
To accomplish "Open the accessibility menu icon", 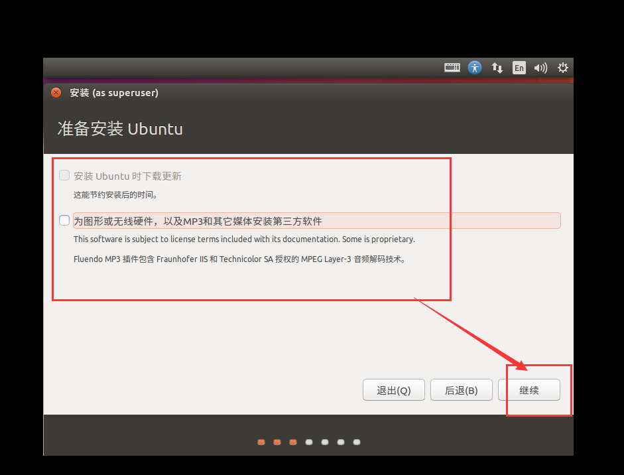I will [474, 68].
